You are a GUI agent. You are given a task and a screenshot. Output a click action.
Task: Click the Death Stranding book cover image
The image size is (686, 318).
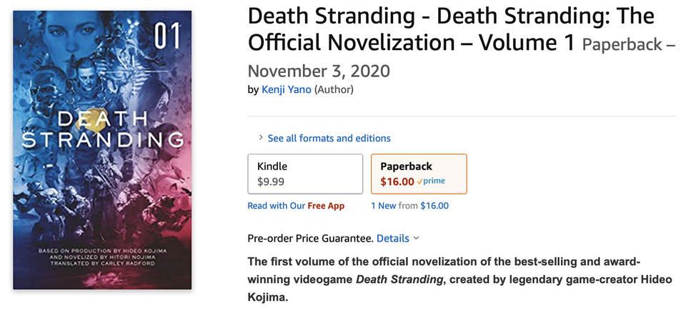[x=102, y=150]
